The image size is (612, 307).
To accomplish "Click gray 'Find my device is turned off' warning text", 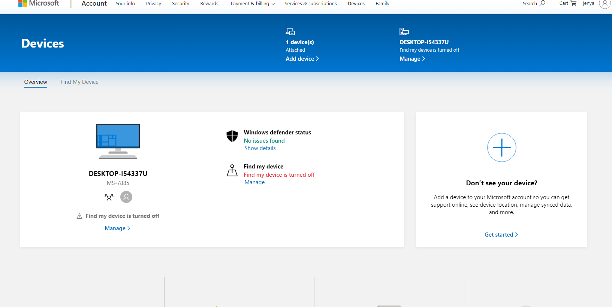I will tap(123, 216).
